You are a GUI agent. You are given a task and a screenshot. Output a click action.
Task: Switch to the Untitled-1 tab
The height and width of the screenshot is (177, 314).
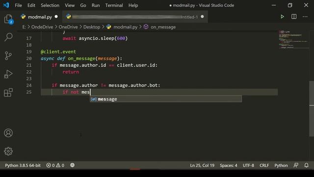pos(135,17)
